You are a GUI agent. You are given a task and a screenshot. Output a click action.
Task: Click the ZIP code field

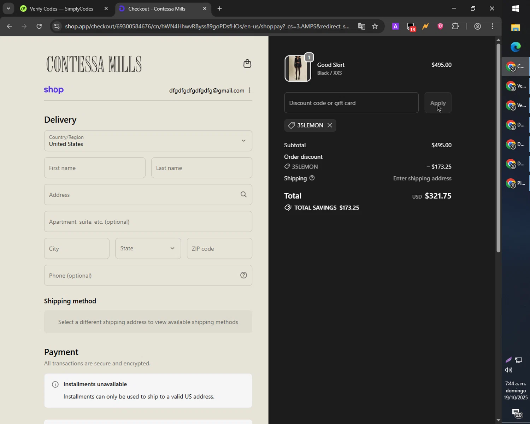pyautogui.click(x=219, y=248)
